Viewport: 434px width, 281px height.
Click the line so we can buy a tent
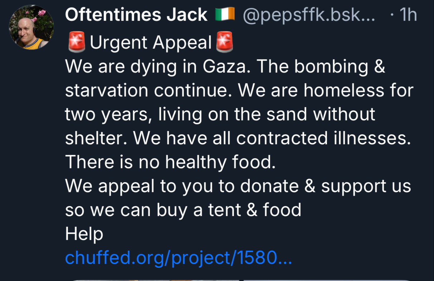coord(183,210)
